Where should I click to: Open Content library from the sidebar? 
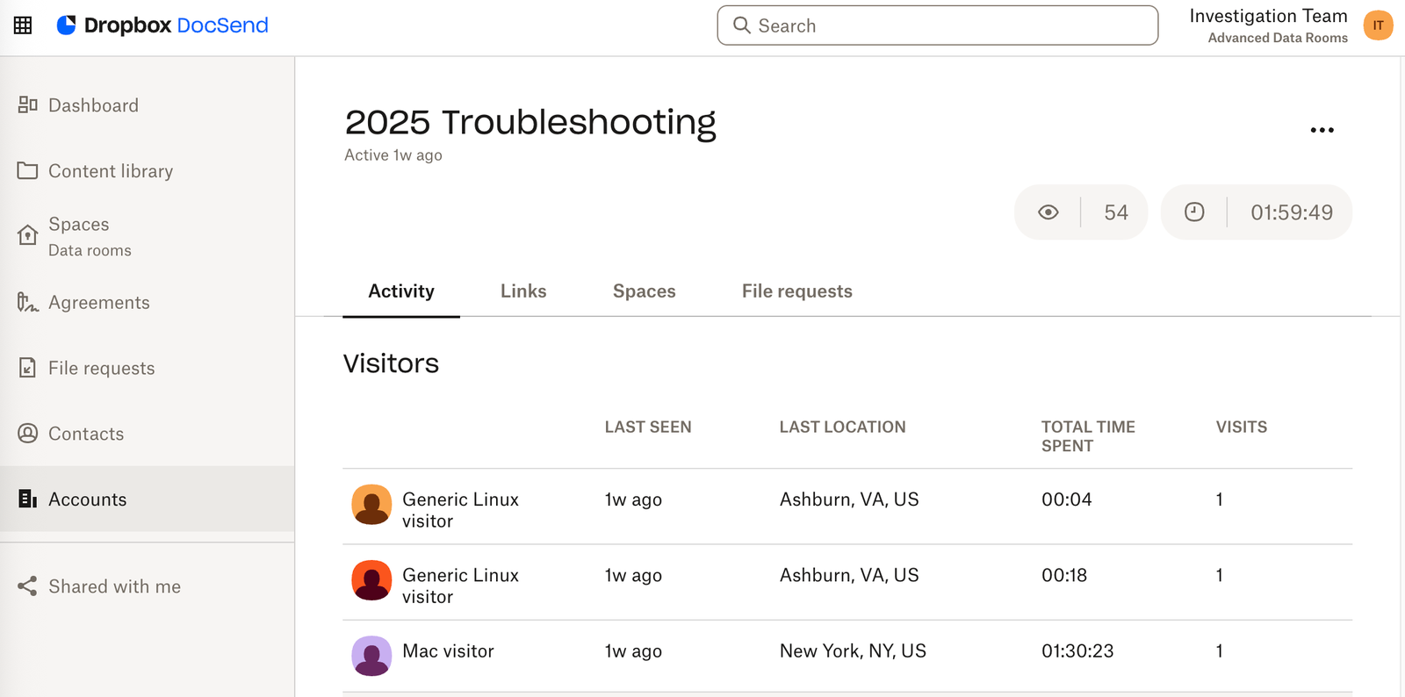pyautogui.click(x=110, y=171)
